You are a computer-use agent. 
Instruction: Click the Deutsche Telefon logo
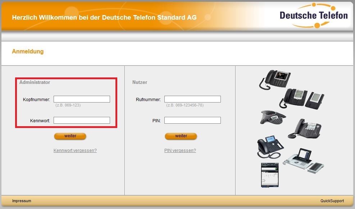click(x=313, y=16)
